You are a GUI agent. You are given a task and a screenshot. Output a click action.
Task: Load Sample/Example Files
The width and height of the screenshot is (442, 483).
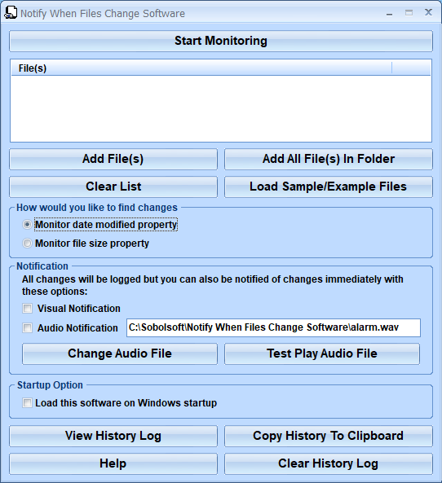click(x=329, y=187)
